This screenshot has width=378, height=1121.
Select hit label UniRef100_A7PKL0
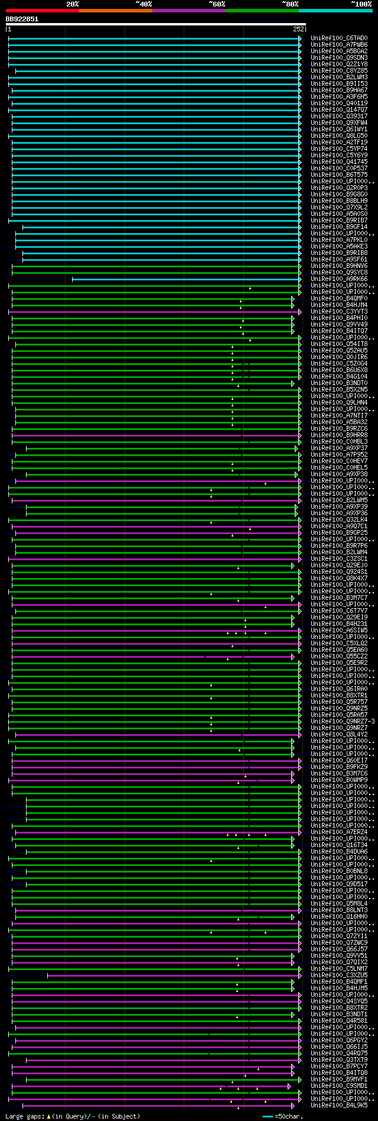point(339,240)
